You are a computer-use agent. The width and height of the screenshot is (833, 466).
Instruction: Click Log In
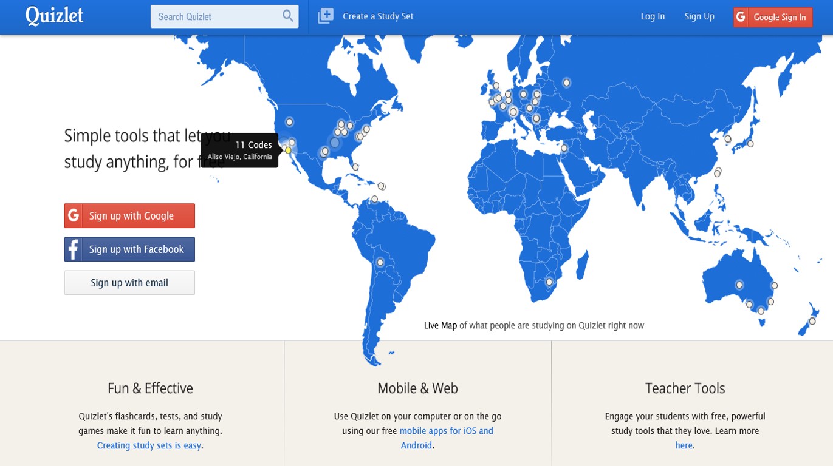(653, 16)
